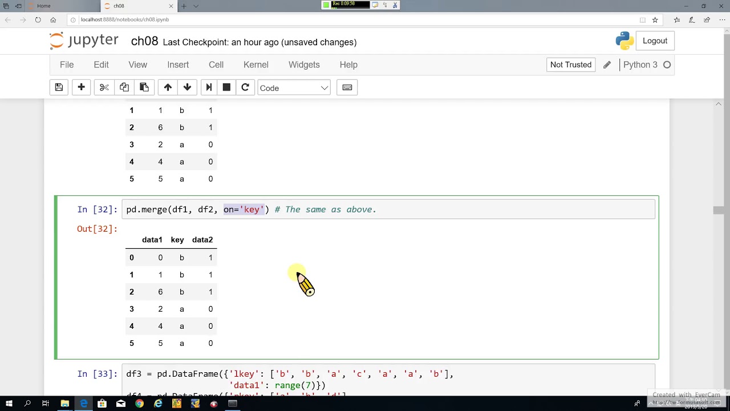Share this page from Edge toolbar
The image size is (730, 411).
click(707, 19)
